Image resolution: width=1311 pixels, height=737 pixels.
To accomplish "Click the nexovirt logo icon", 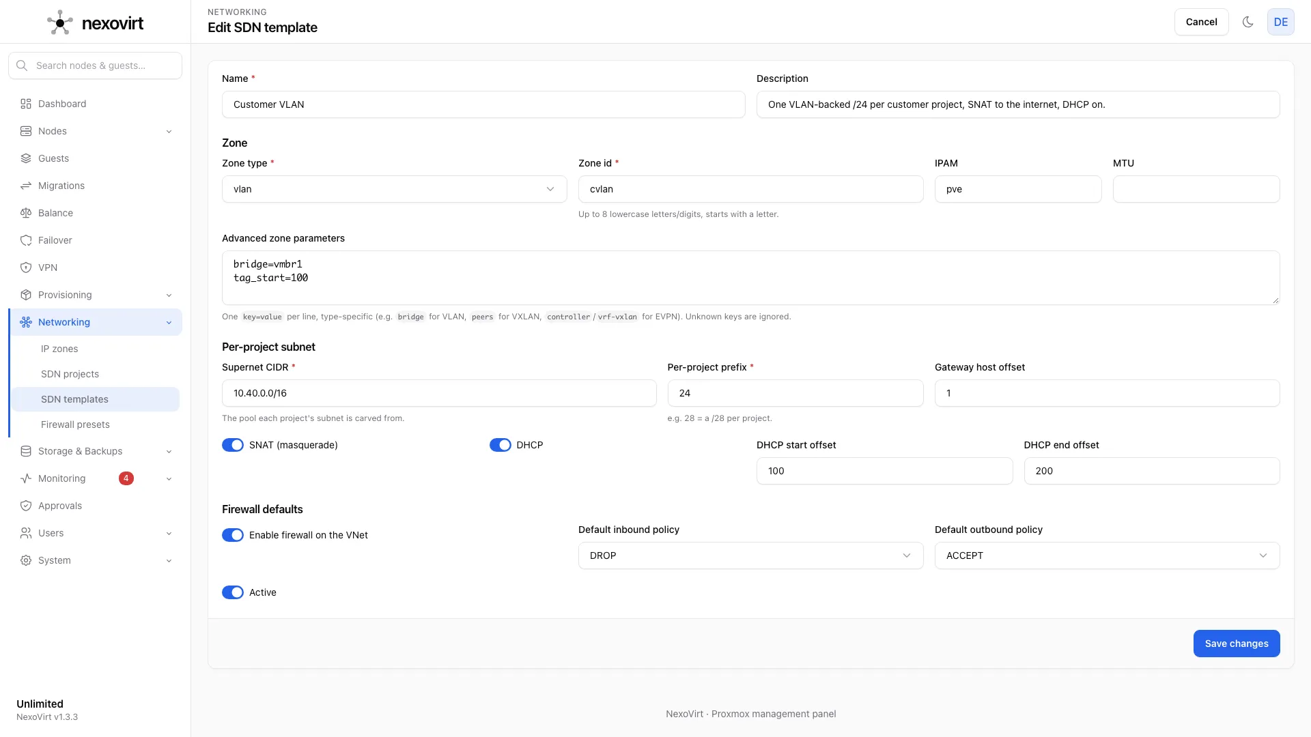I will tap(60, 23).
